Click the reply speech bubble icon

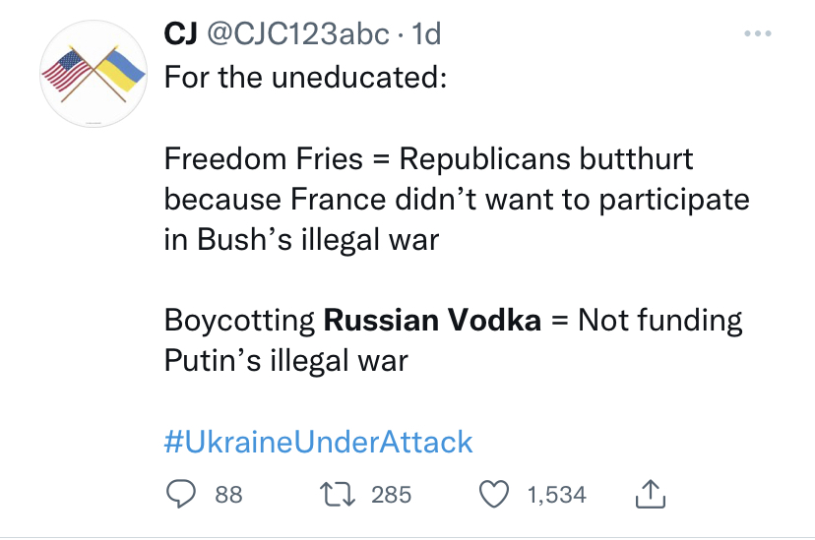(179, 495)
